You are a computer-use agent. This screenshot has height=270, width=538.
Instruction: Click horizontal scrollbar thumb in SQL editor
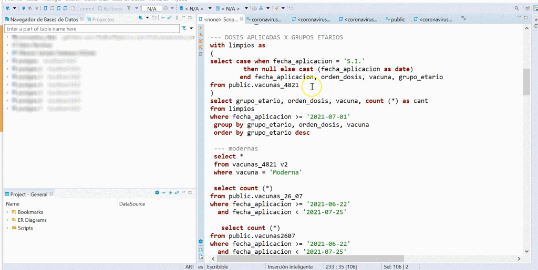pyautogui.click(x=311, y=258)
